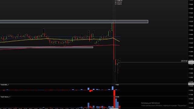Screen dimensions: 194x109
Task: Click the 1584 delta value label
Action: [x=117, y=85]
